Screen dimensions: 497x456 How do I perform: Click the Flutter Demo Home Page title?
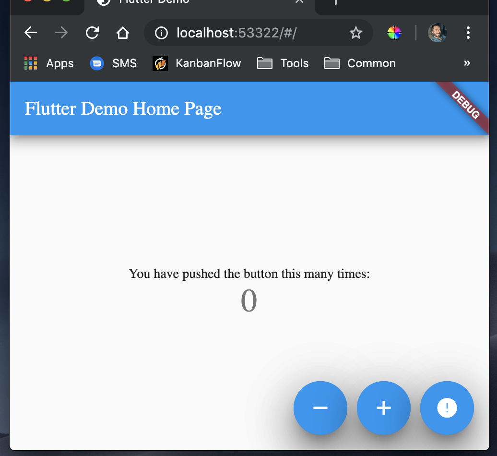pos(123,108)
